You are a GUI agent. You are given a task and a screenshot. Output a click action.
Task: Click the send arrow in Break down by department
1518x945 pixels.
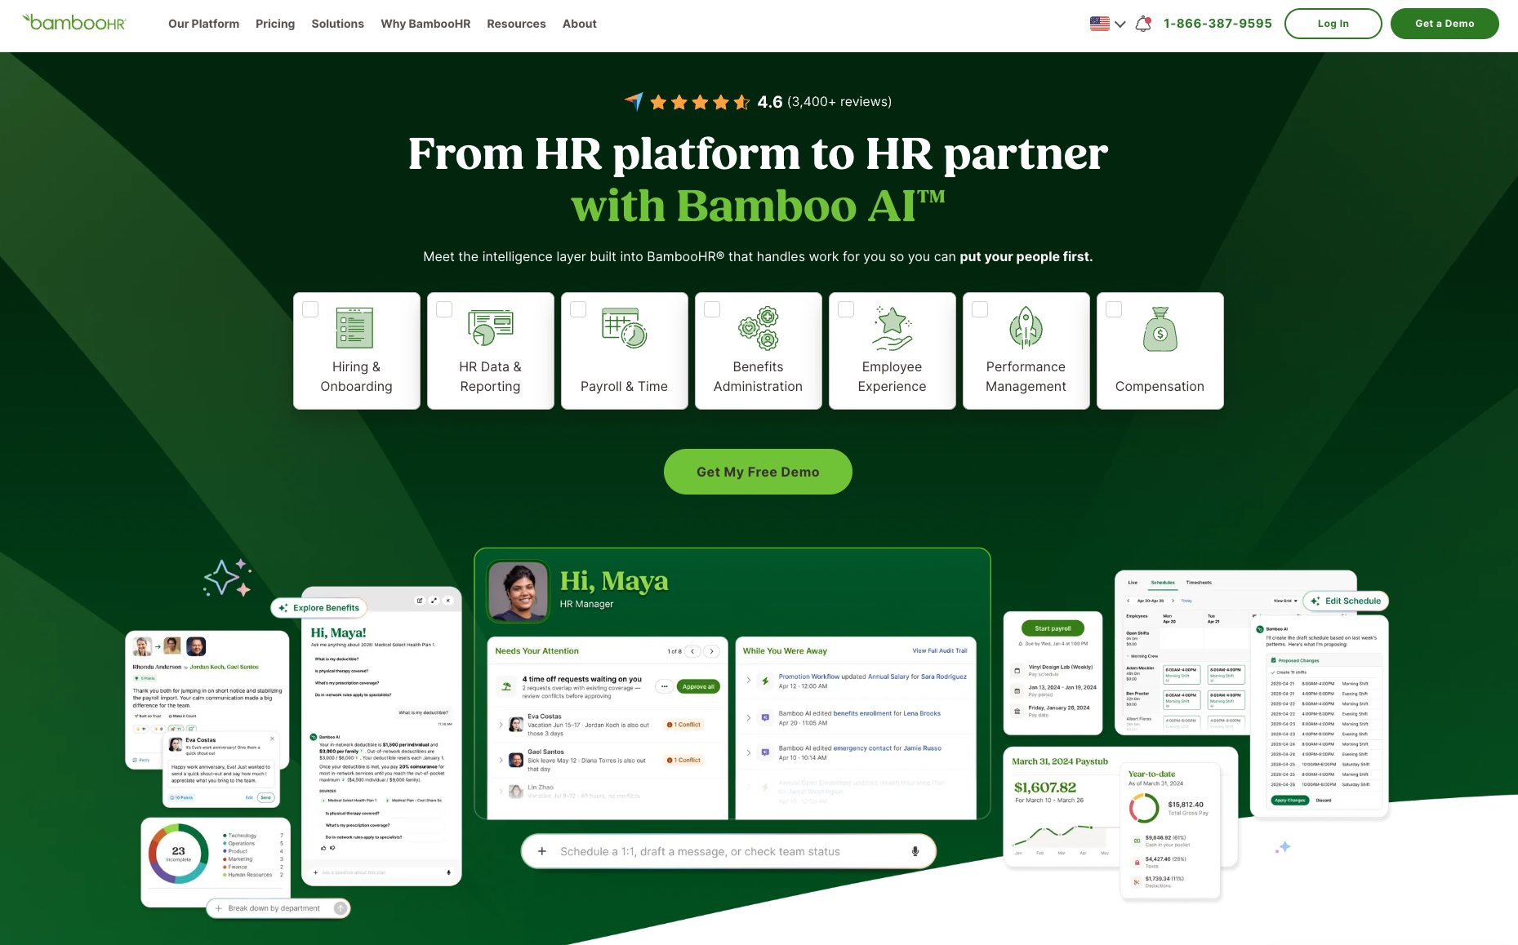(341, 908)
